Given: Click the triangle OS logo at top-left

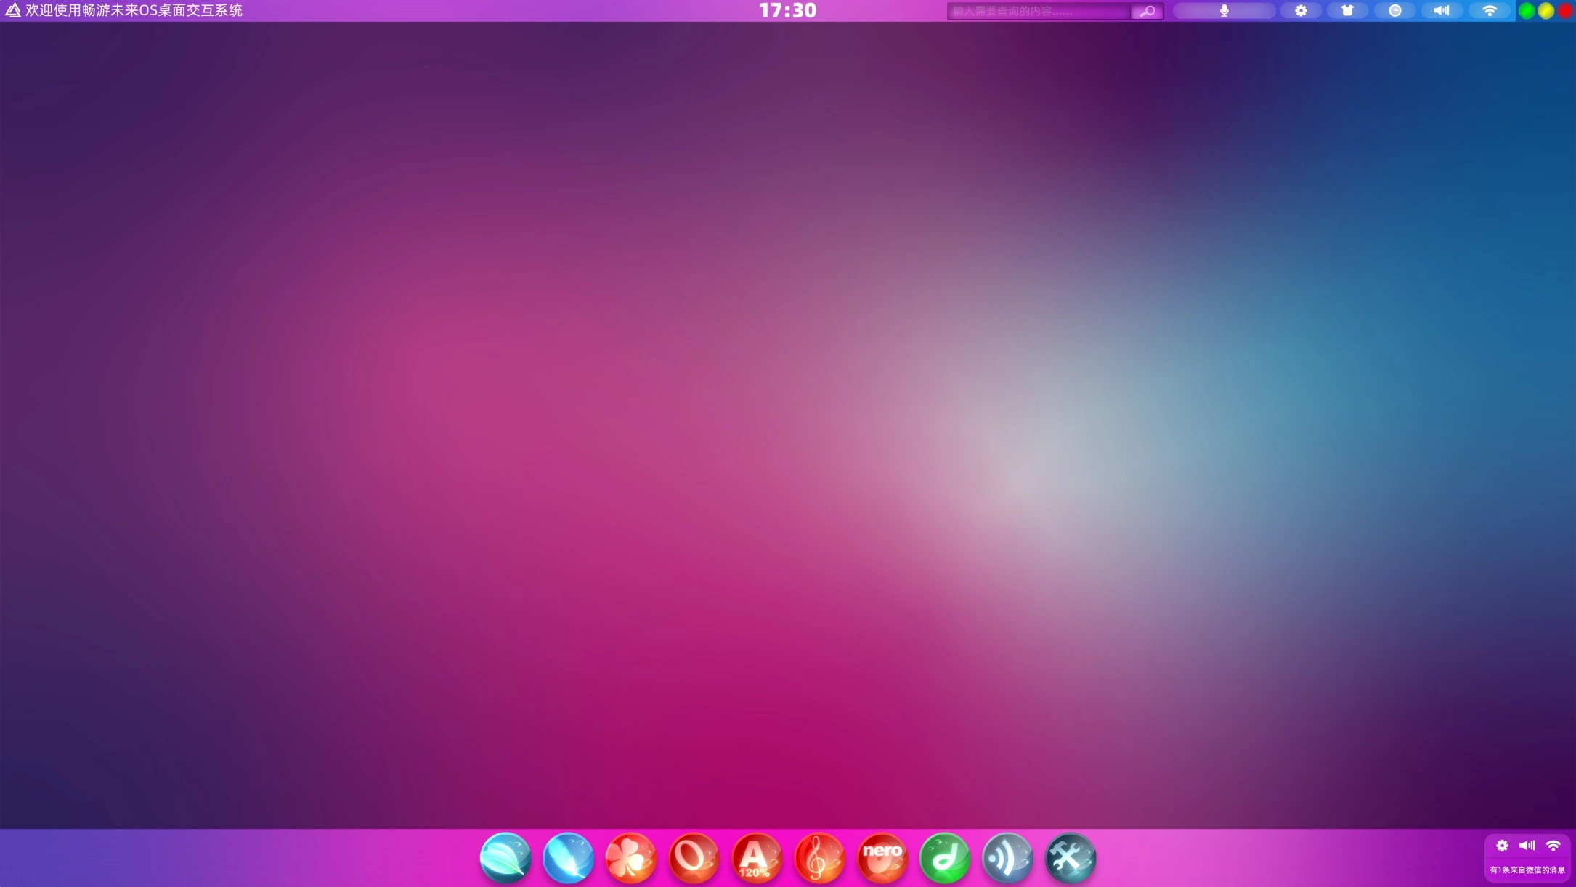Looking at the screenshot, I should [13, 10].
